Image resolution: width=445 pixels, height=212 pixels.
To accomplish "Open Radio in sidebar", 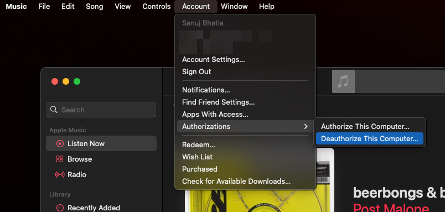I will pos(101,174).
